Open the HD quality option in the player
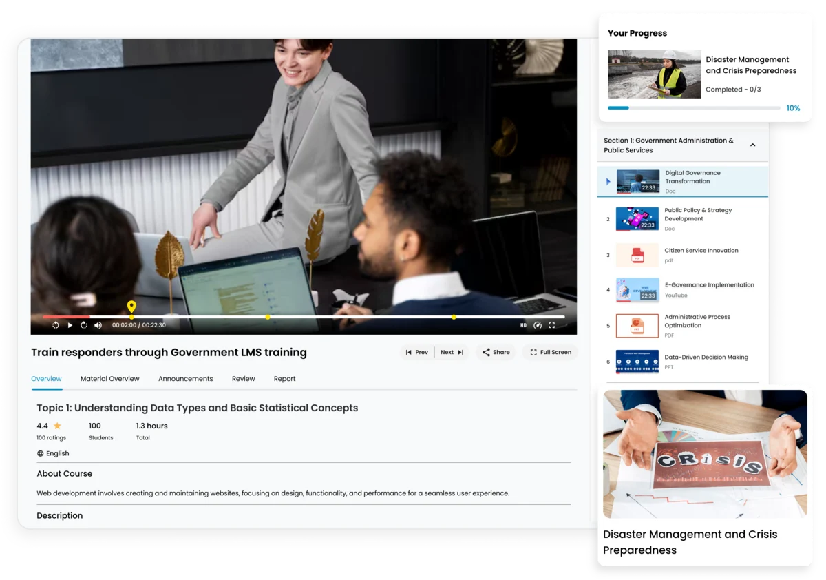This screenshot has width=826, height=580. [x=523, y=324]
